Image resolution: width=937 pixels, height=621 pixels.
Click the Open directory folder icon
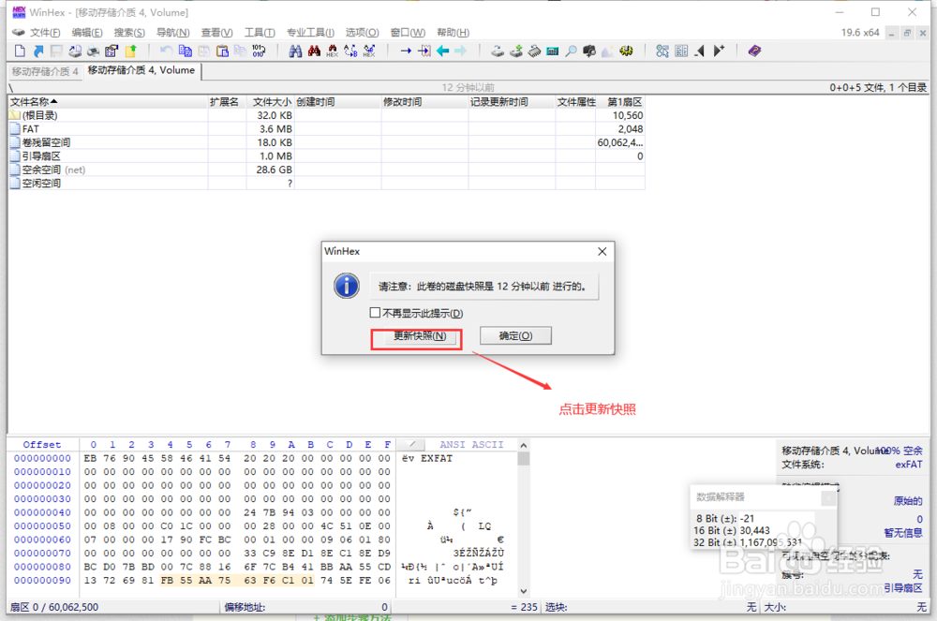(130, 51)
